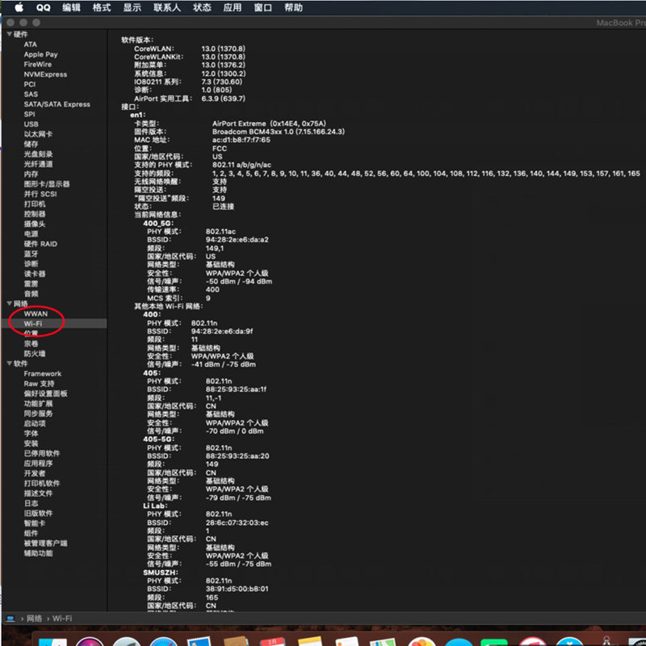The width and height of the screenshot is (646, 646).
Task: Click the 400_5G network heading
Action: [158, 223]
